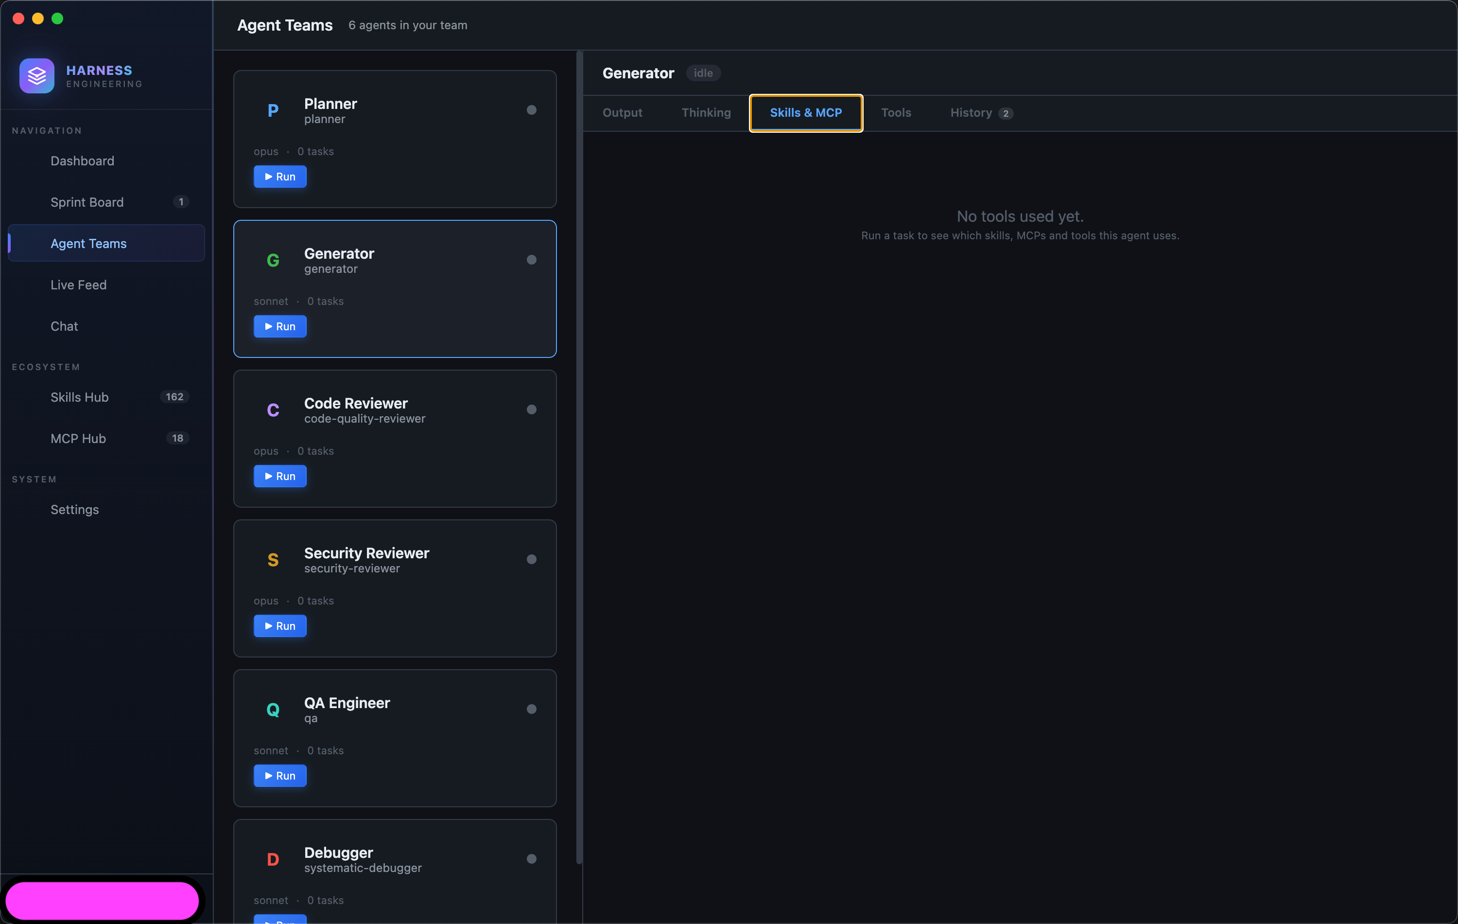Open MCP Hub in Ecosystem
Viewport: 1458px width, 924px height.
click(x=106, y=438)
